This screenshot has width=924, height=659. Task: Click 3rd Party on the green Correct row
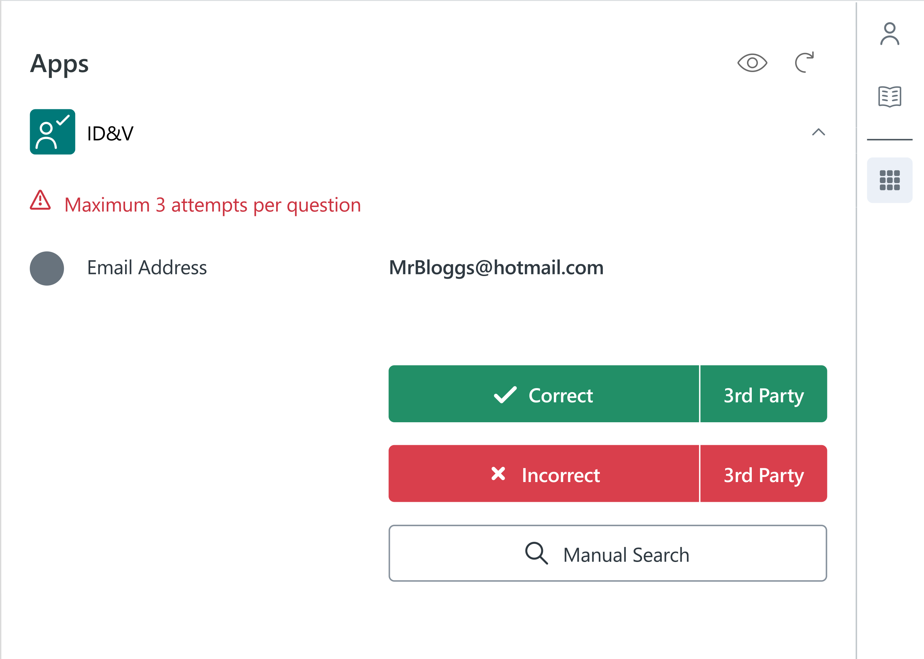point(763,394)
